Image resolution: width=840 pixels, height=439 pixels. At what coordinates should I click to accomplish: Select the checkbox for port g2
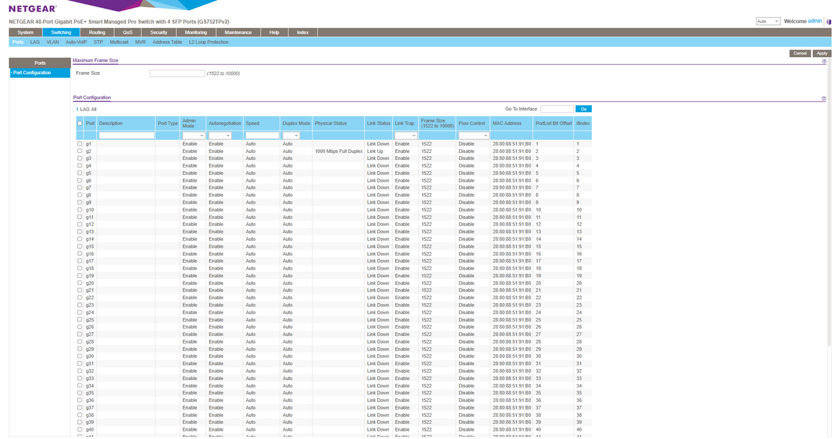(80, 151)
